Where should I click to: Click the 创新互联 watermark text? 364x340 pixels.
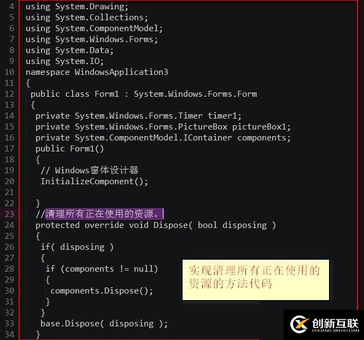point(335,323)
